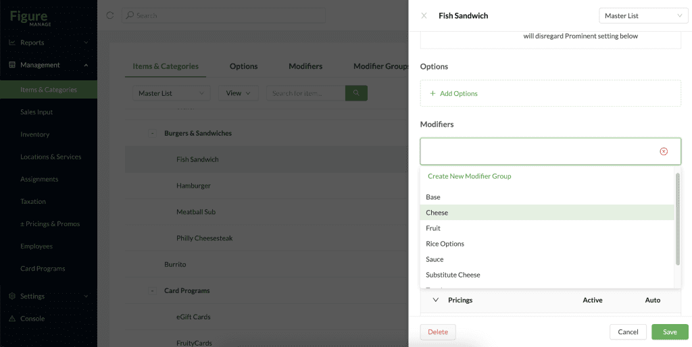Viewport: 692px width, 347px height.
Task: Collapse the Pricings section chevron
Action: click(436, 300)
